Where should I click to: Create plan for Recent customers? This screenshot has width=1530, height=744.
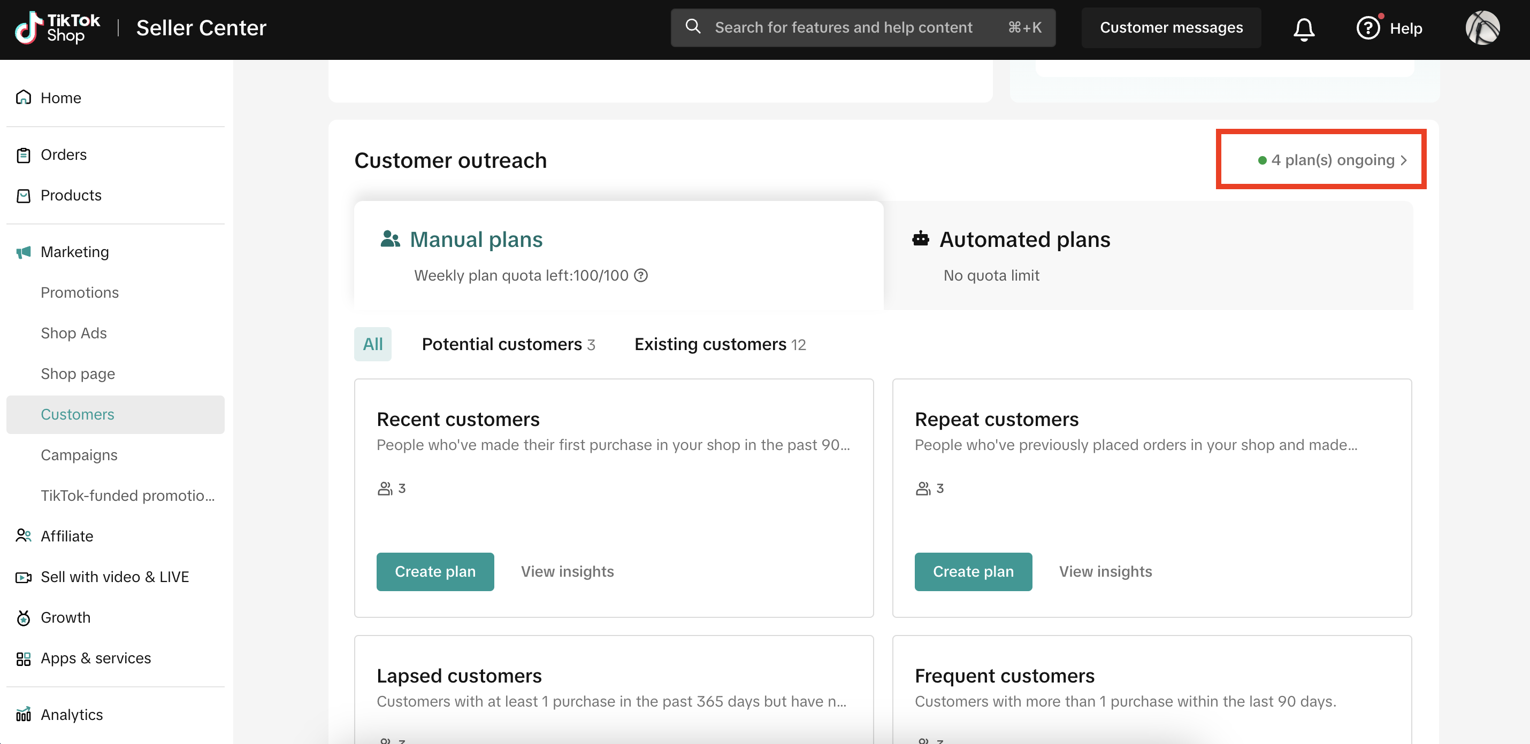click(x=435, y=571)
